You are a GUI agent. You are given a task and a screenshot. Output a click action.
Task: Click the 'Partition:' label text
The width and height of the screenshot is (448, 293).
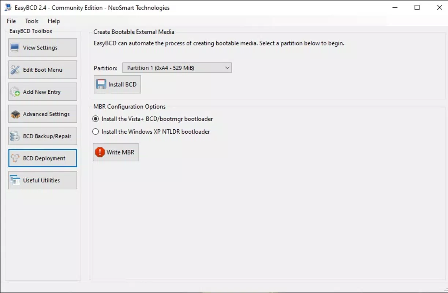pyautogui.click(x=106, y=68)
